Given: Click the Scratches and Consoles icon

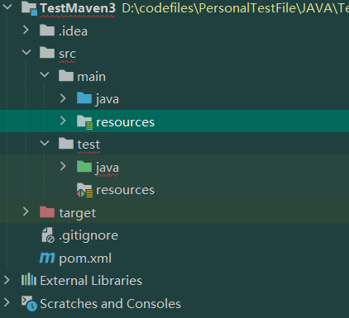Looking at the screenshot, I should [x=29, y=303].
